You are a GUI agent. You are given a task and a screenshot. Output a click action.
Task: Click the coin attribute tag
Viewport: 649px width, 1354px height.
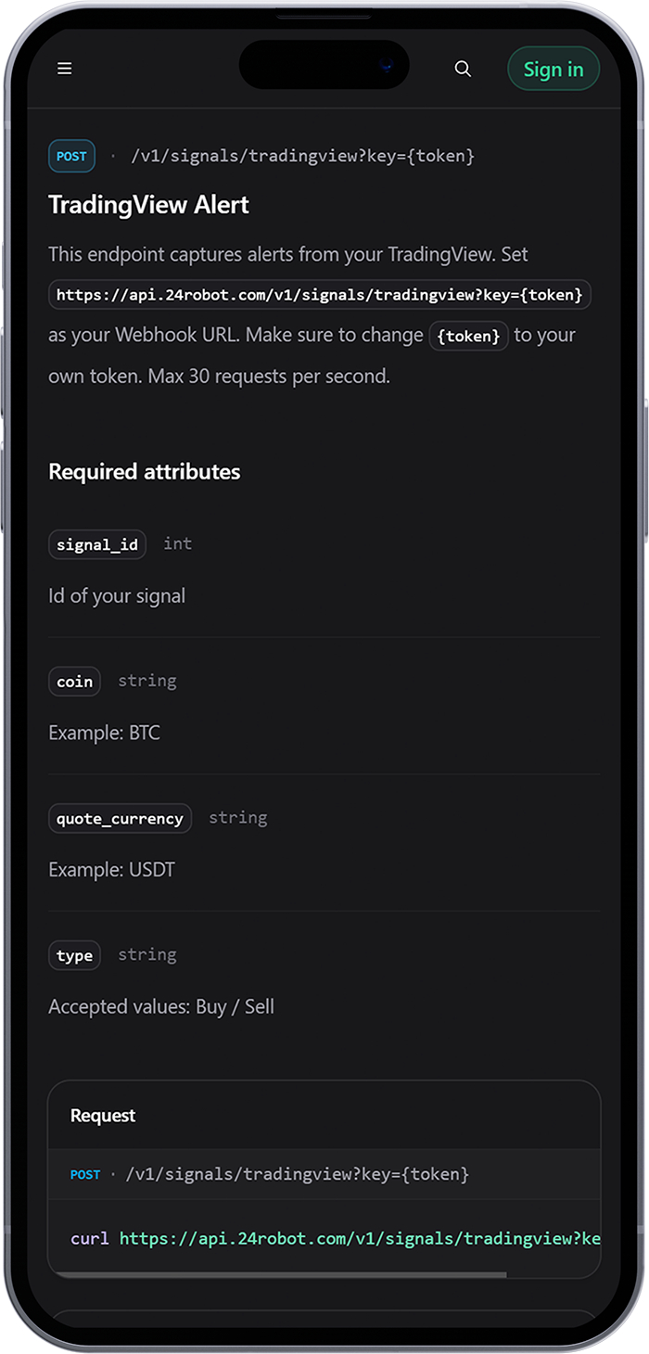pos(74,682)
